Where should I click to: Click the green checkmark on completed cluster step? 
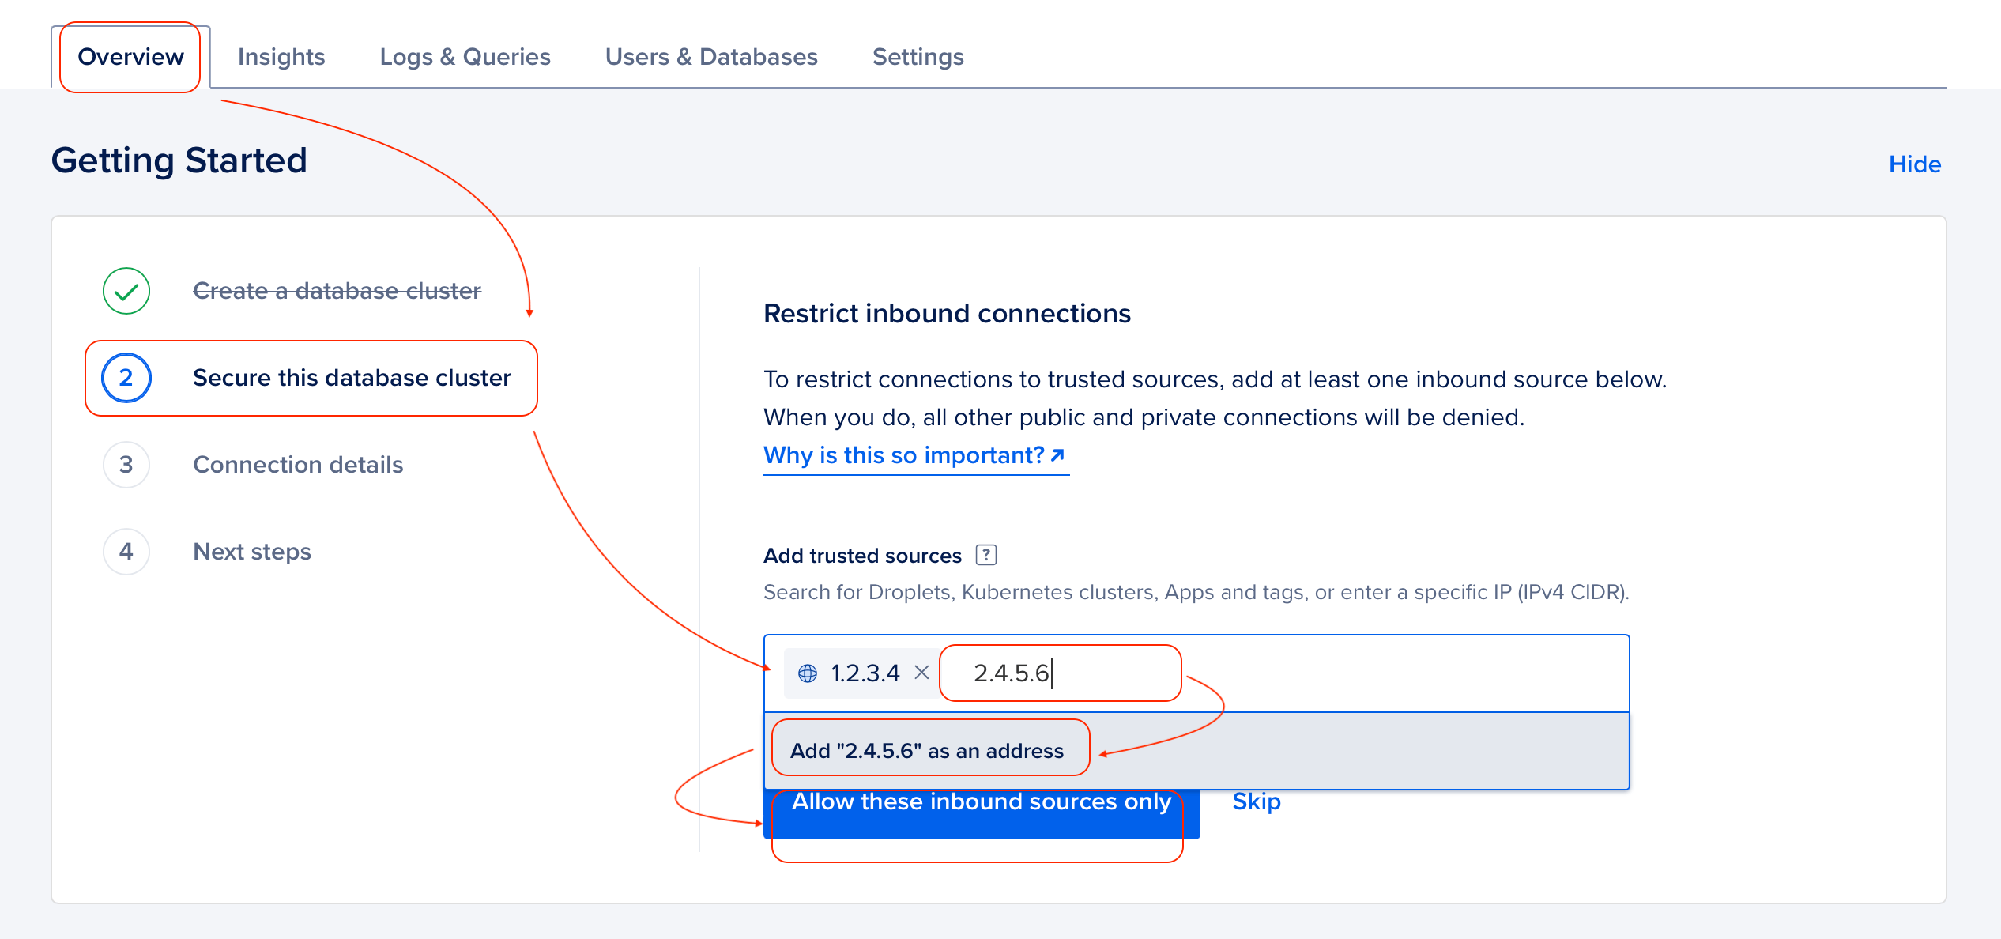click(126, 291)
